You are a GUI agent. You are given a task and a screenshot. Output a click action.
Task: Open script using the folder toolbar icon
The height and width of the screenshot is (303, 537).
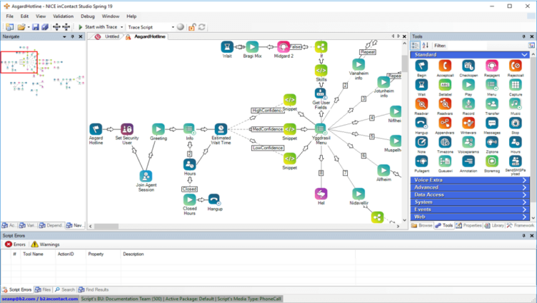pos(21,27)
